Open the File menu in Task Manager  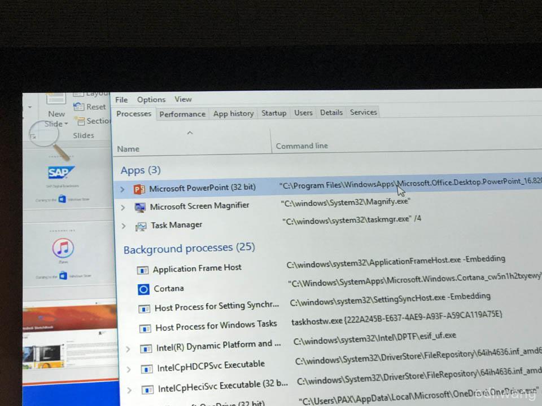[121, 100]
